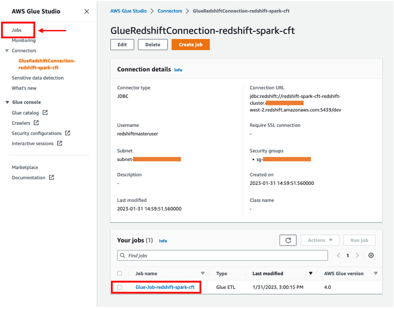Viewport: 394px width, 309px height.
Task: Refresh the Your jobs list
Action: point(288,240)
